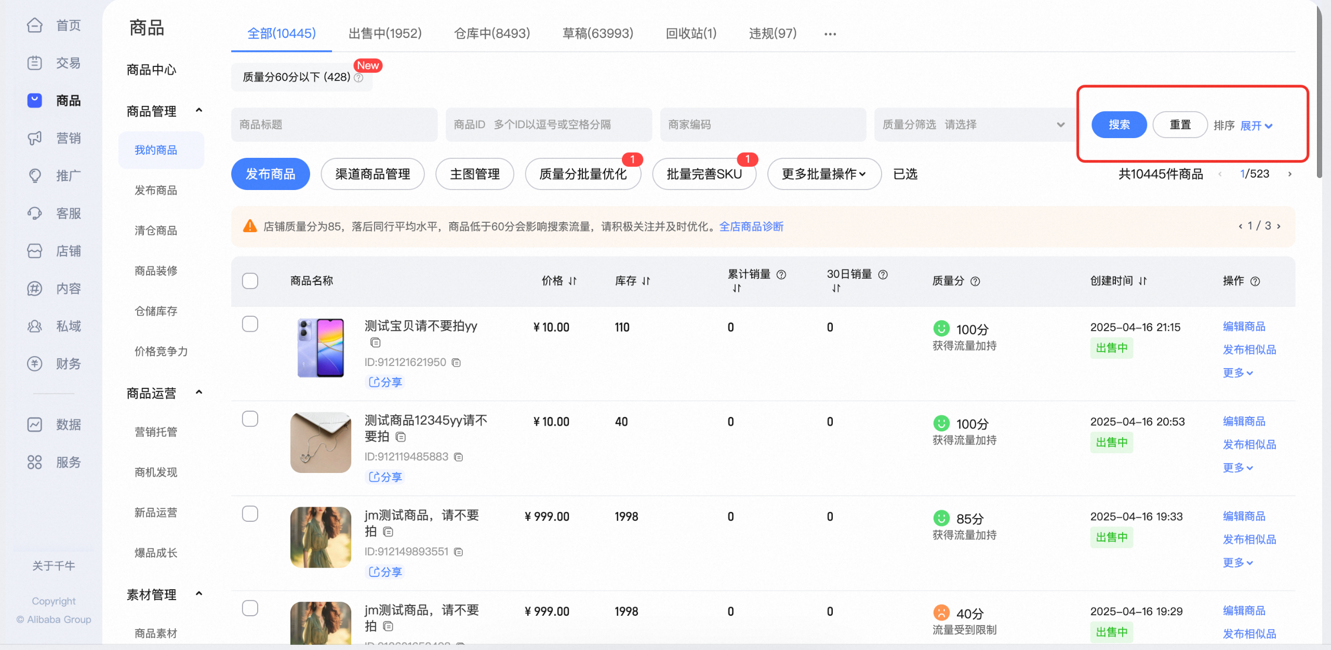Open the 交易 transactions icon
The width and height of the screenshot is (1331, 650).
coord(35,63)
